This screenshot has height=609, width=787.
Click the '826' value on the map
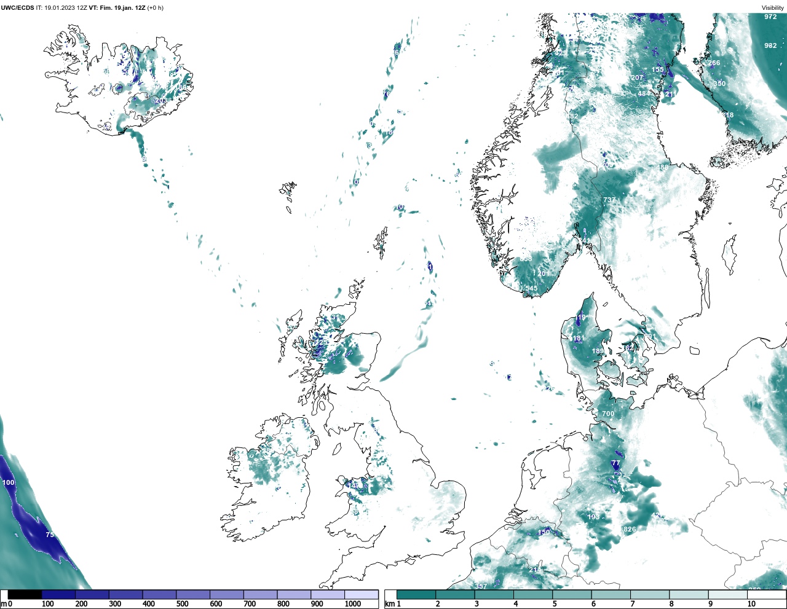[630, 529]
